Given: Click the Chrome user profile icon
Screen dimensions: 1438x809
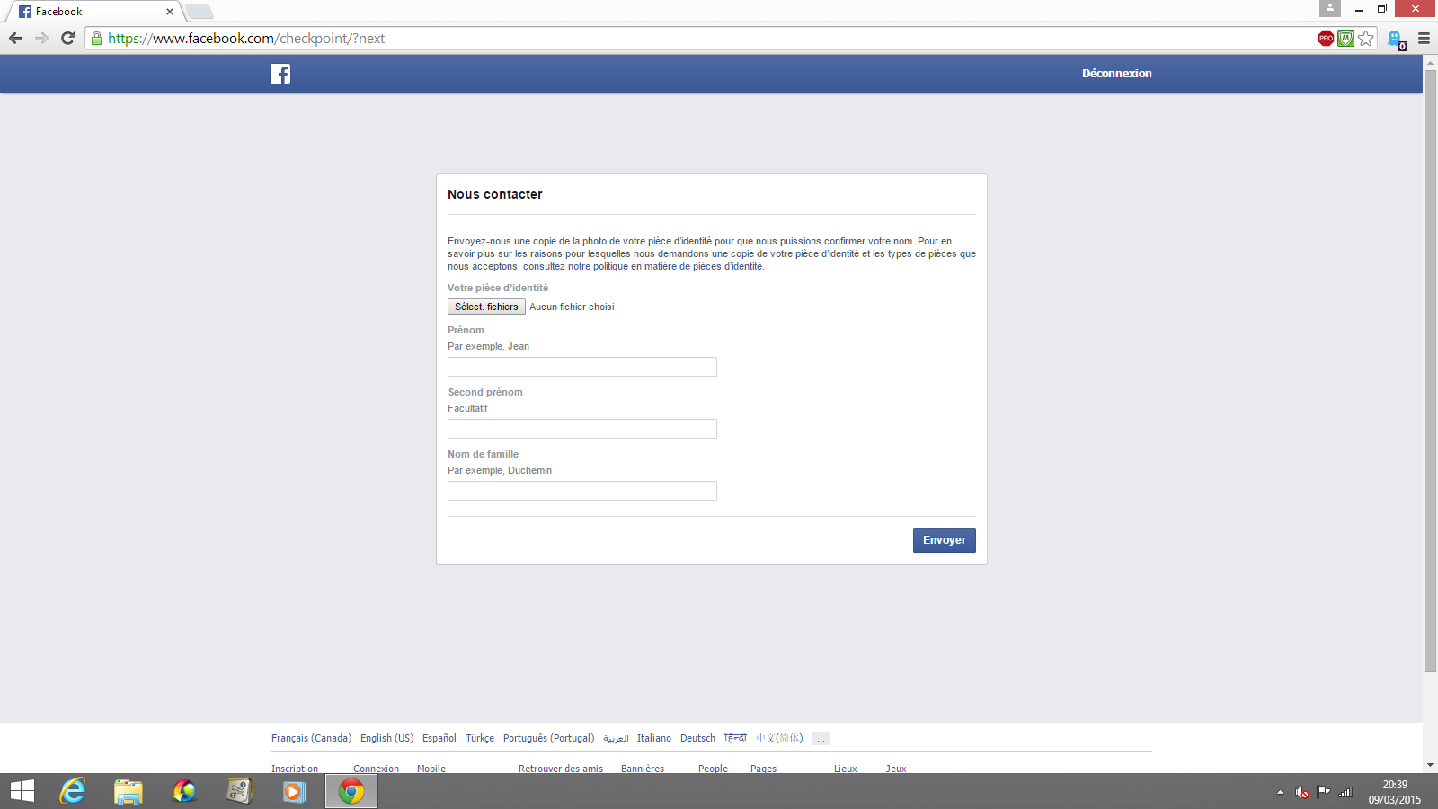Looking at the screenshot, I should [x=1330, y=8].
